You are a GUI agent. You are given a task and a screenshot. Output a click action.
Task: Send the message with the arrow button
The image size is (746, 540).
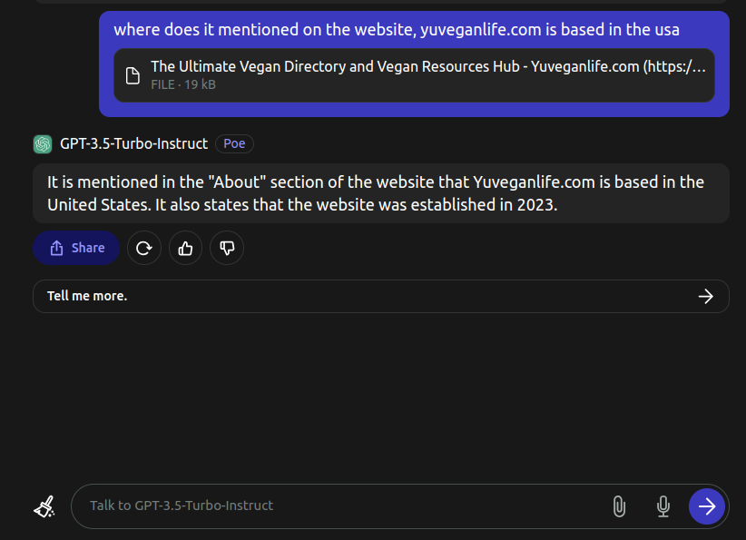pos(706,506)
